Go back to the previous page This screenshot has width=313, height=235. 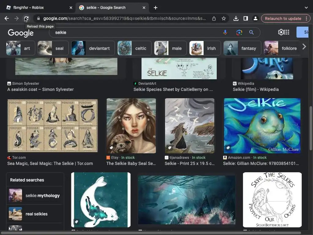click(x=7, y=18)
